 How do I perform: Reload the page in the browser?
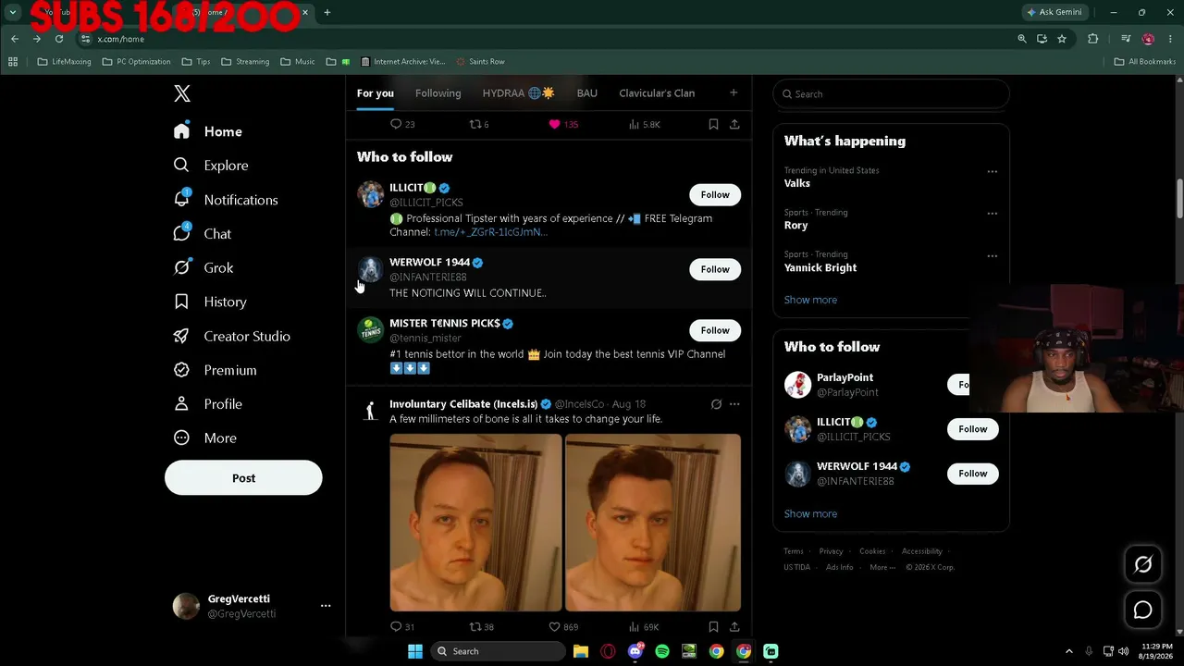59,39
